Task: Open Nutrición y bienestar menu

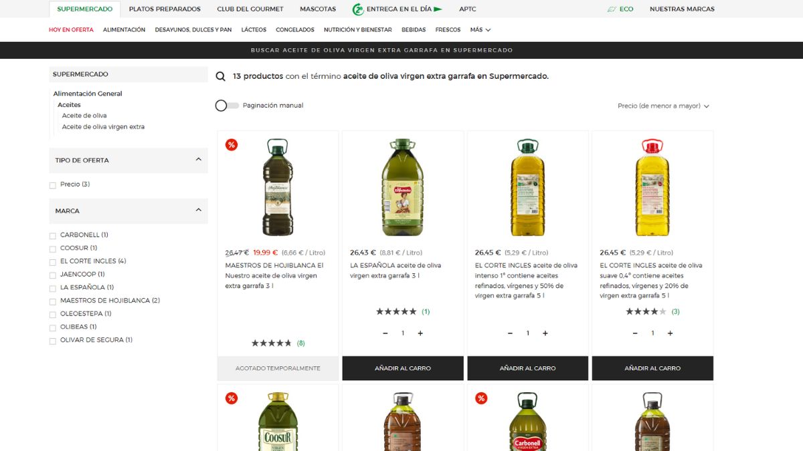Action: coord(358,30)
